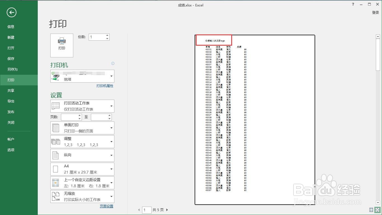Open Options in the backstage menu
382x215 pixels.
coord(19,150)
